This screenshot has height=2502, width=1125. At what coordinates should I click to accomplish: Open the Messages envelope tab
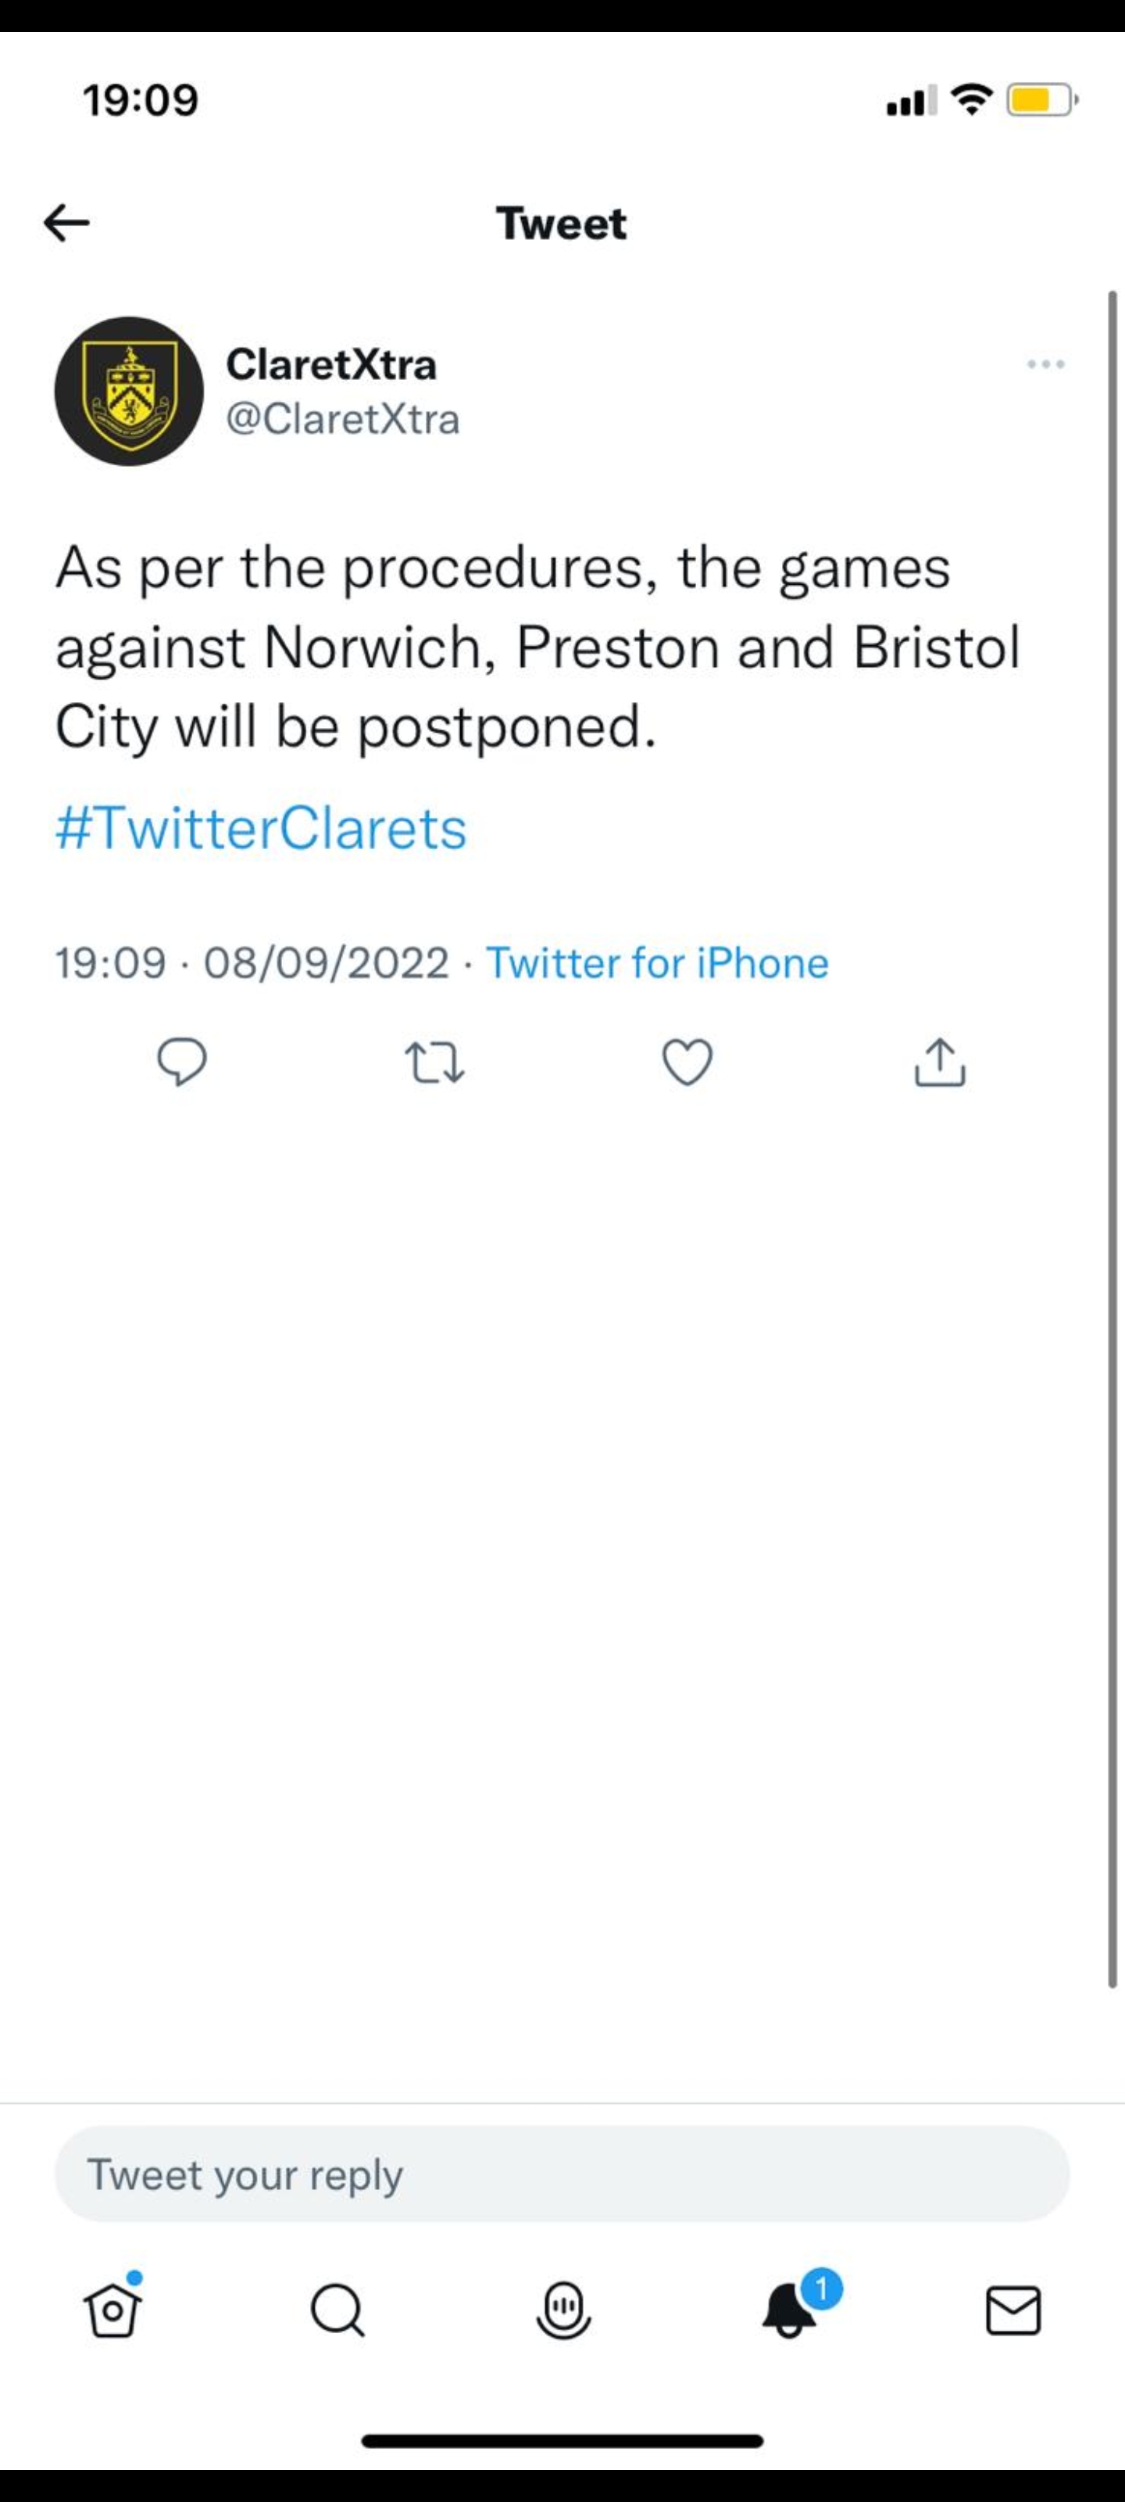click(1013, 2308)
